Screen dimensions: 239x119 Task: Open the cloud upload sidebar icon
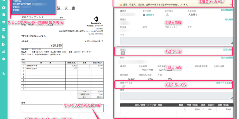click(x=4, y=7)
